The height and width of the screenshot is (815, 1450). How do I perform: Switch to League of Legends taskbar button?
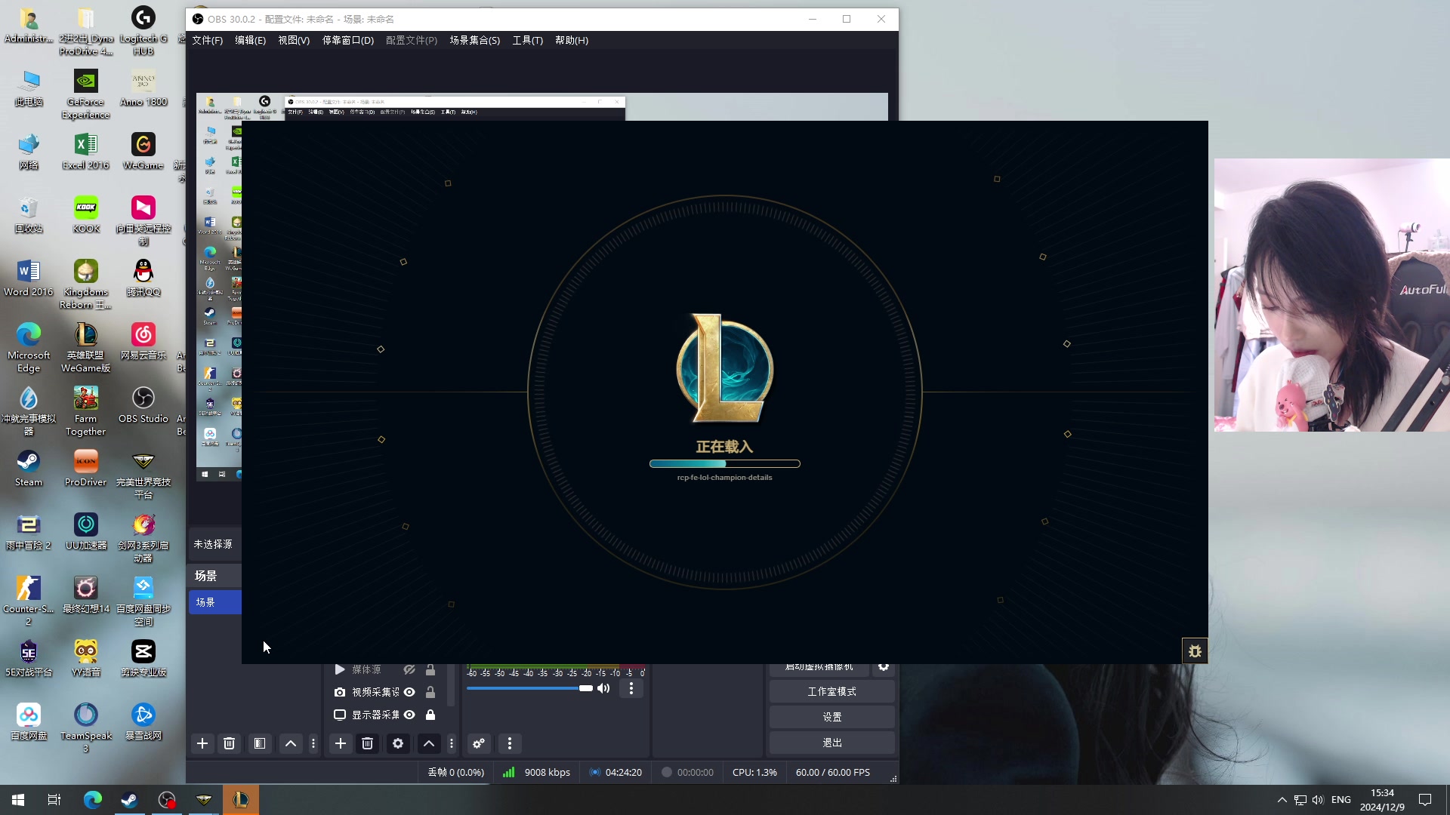[x=241, y=800]
